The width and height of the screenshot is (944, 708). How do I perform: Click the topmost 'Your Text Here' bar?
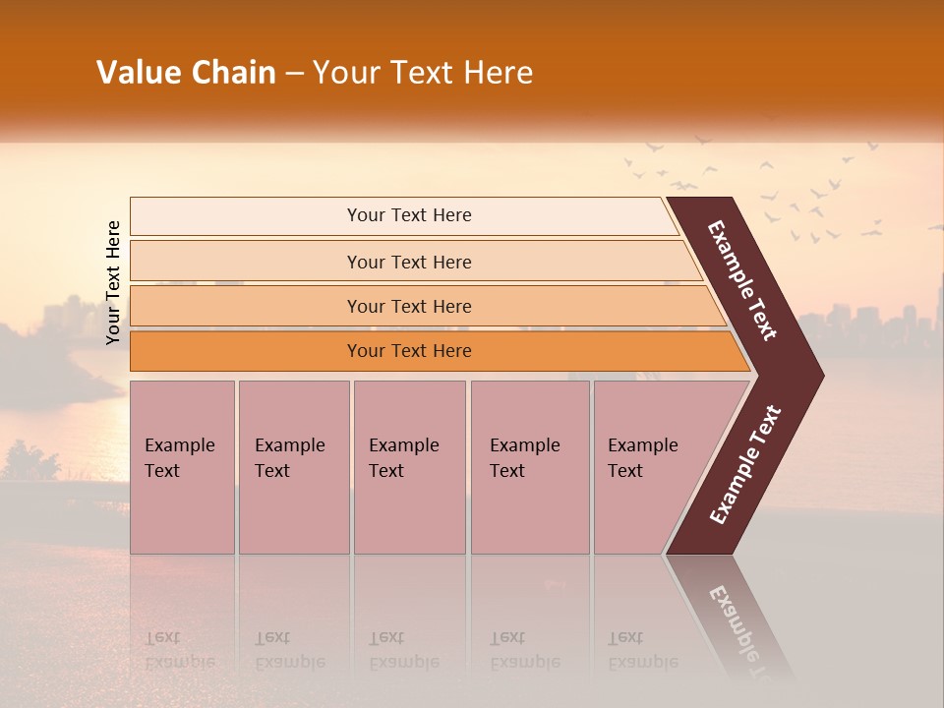pyautogui.click(x=404, y=215)
